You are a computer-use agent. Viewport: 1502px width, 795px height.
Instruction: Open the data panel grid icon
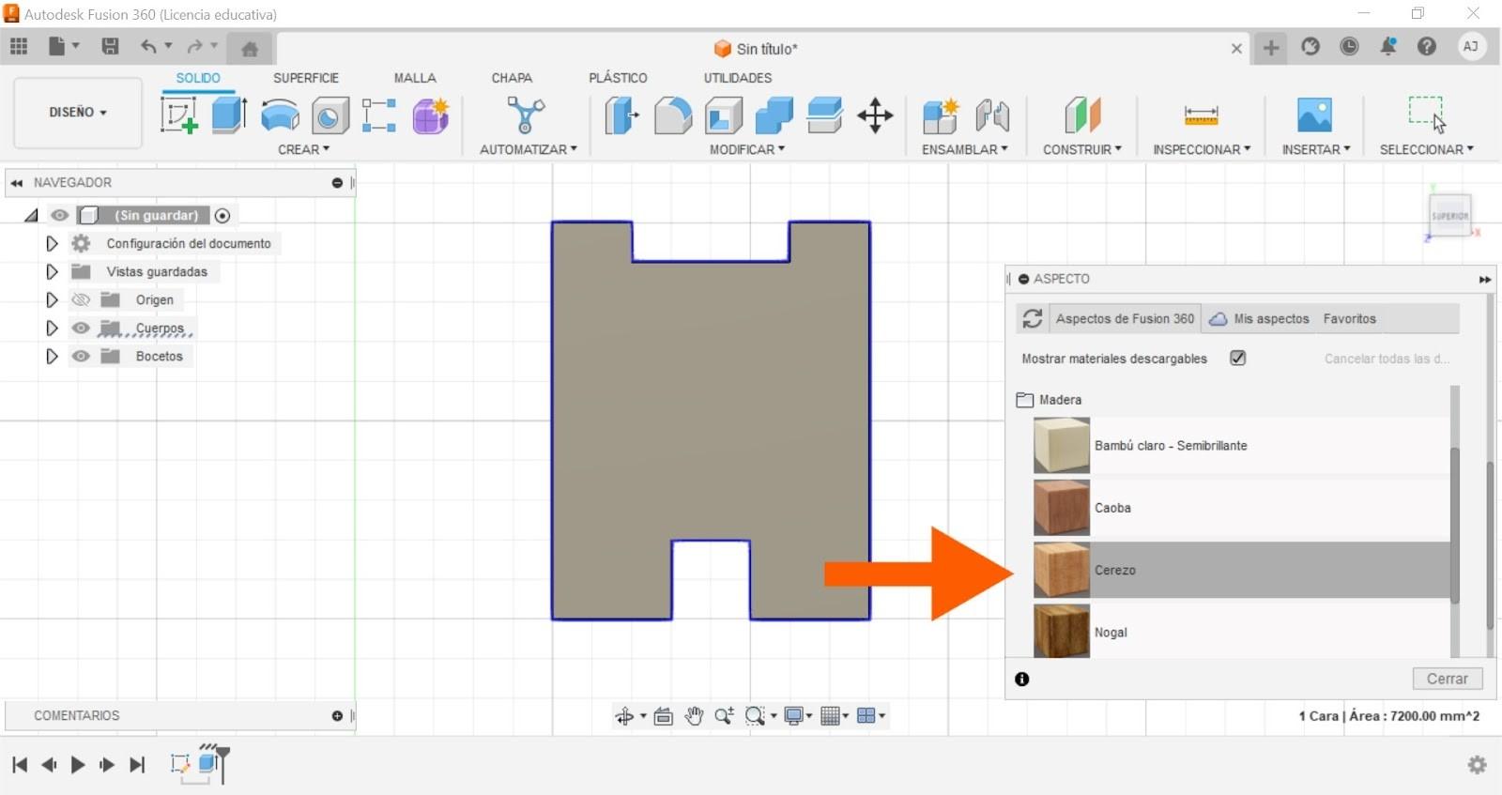(19, 46)
